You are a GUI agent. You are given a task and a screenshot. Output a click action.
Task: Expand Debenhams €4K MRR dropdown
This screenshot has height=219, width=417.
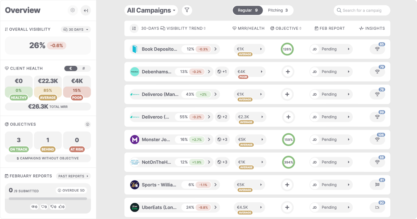tap(250, 72)
